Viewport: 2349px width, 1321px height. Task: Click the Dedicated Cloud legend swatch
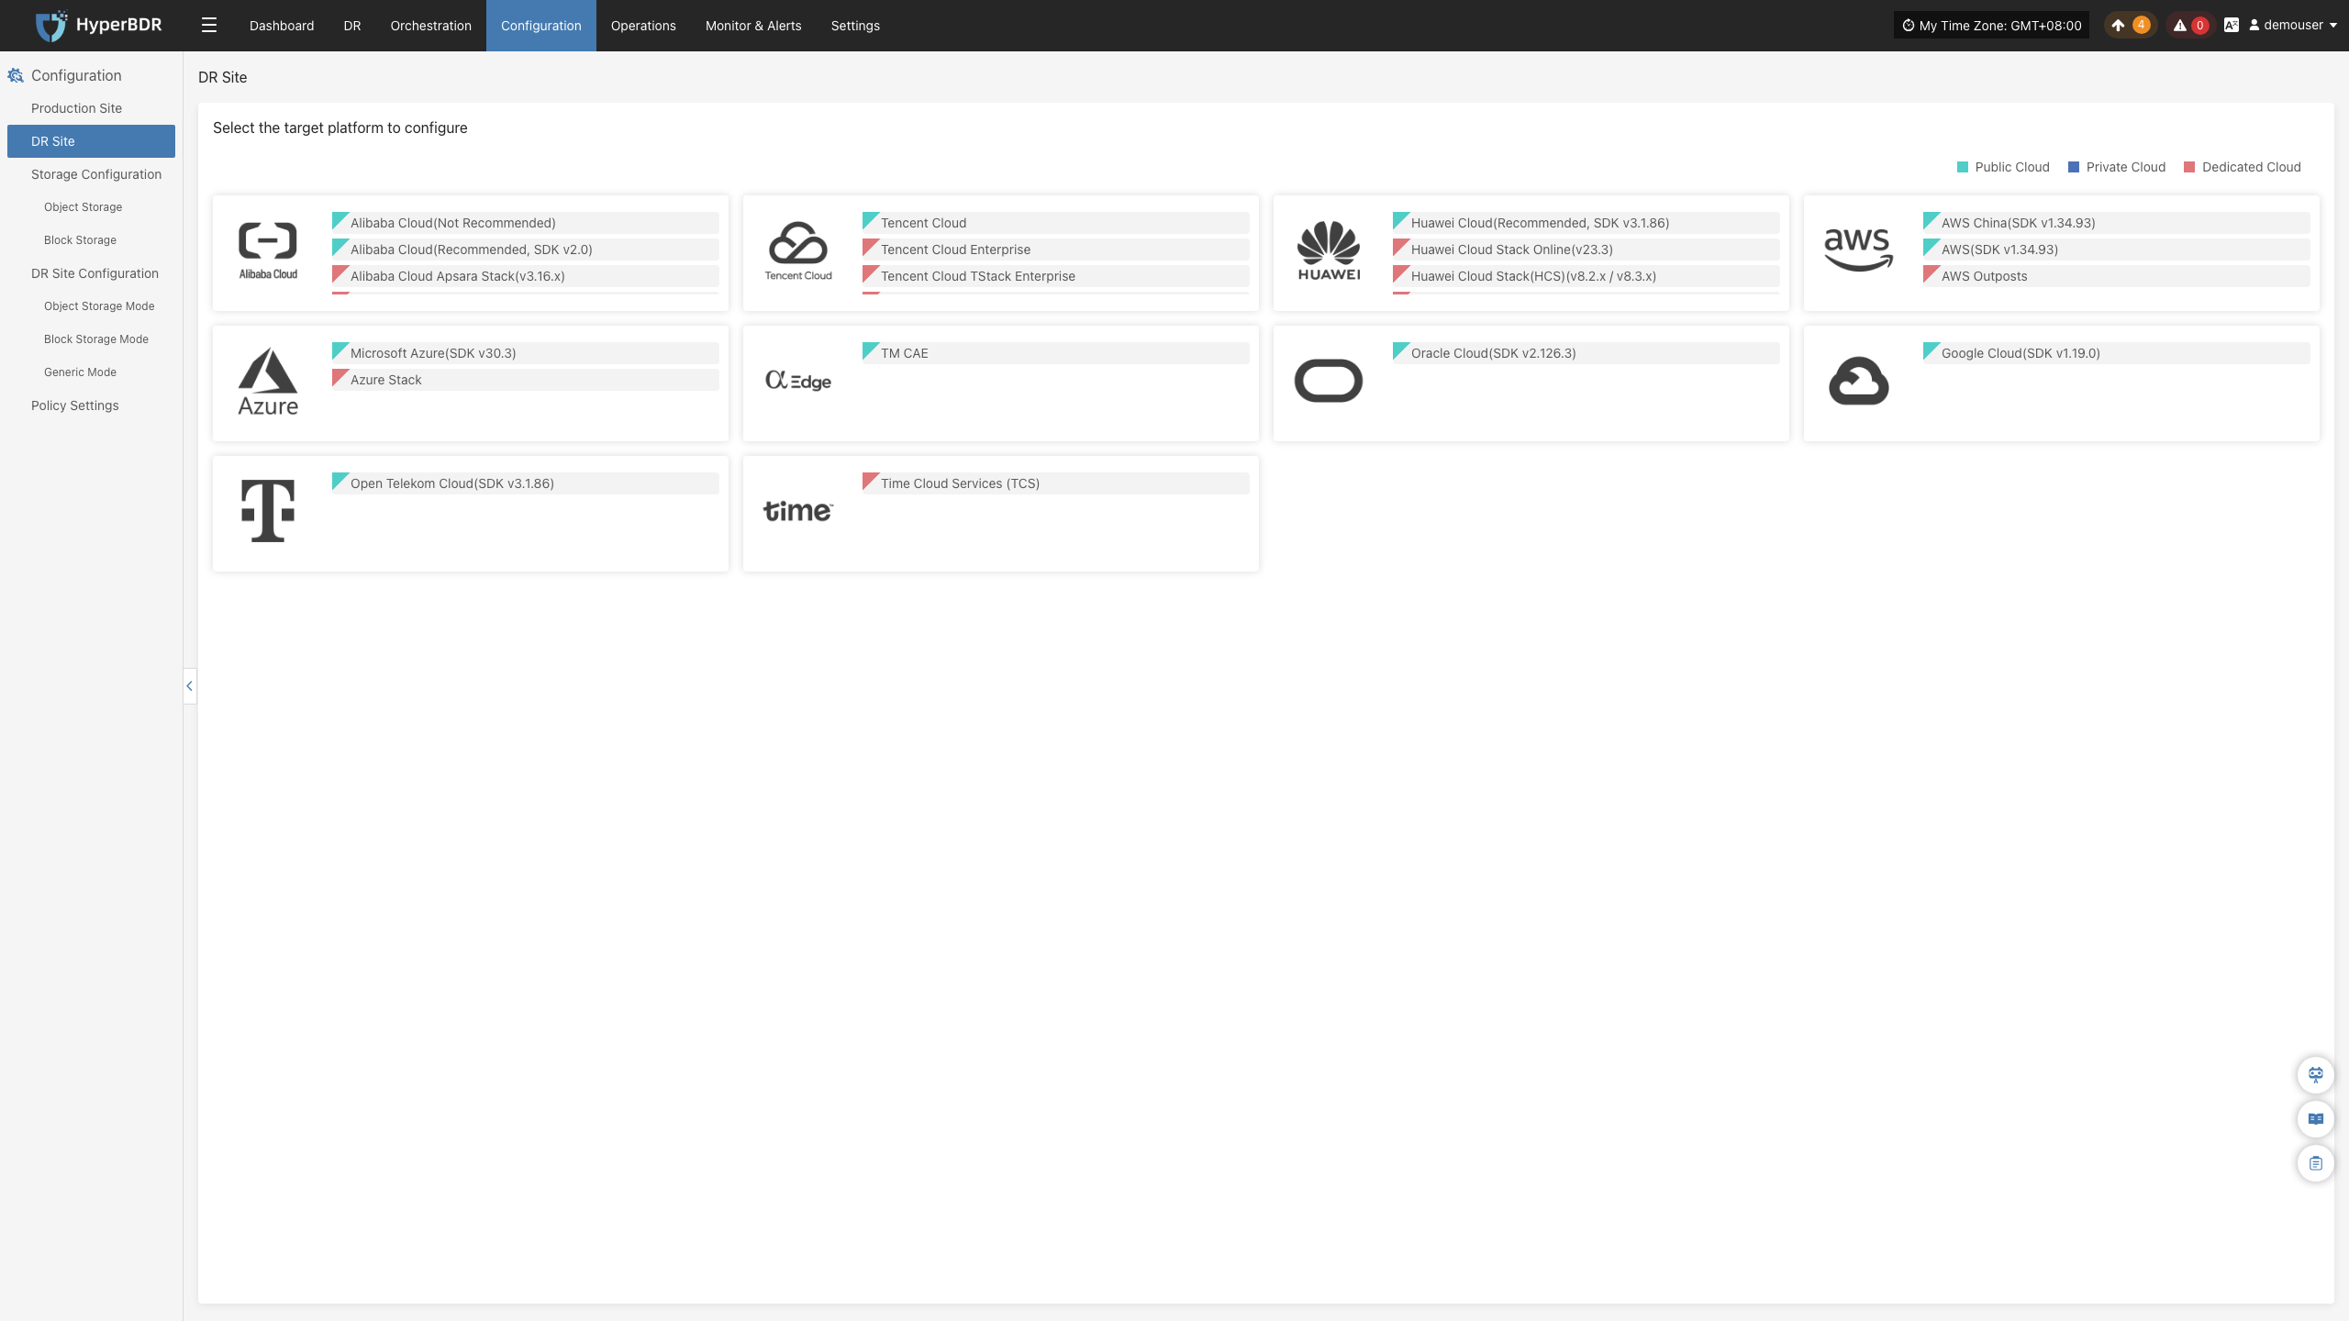click(x=2189, y=167)
